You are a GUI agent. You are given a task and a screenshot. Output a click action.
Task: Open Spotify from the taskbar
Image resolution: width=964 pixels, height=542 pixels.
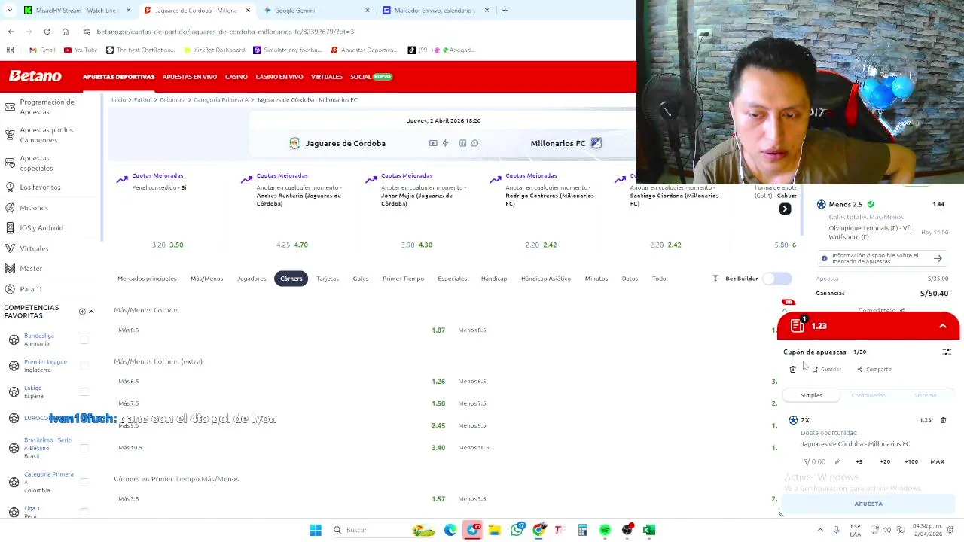click(x=605, y=530)
